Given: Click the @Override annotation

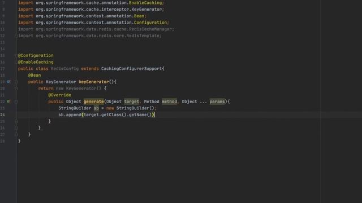Looking at the screenshot, I should pos(59,95).
